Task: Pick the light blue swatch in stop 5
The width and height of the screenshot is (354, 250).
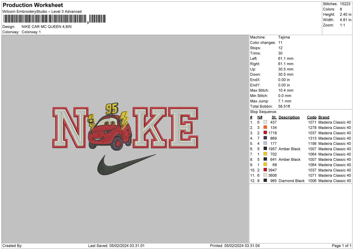Action: (265, 143)
